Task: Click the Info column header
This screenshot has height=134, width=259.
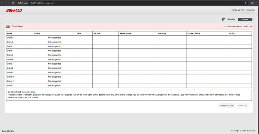Action: click(x=84, y=33)
